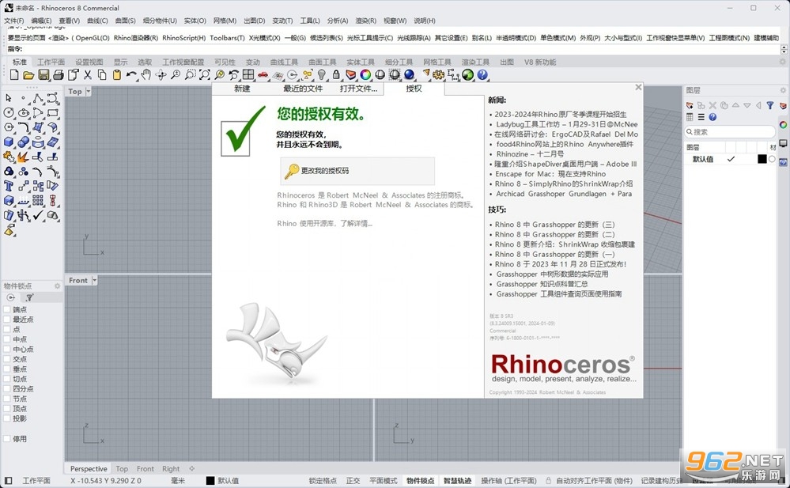This screenshot has width=790, height=488.
Task: Toggle the 交点 osnap checkbox
Action: point(7,359)
